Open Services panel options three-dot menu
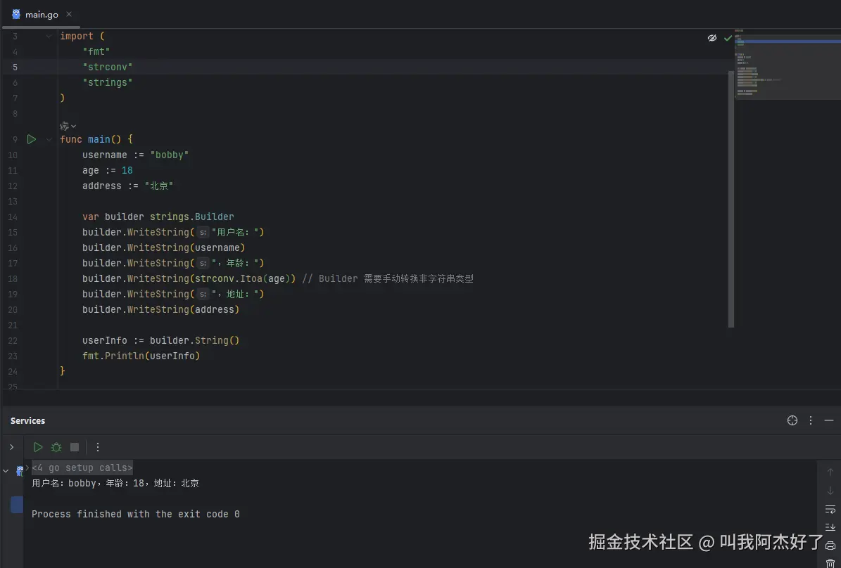Screen dimensions: 841x568 [811, 420]
